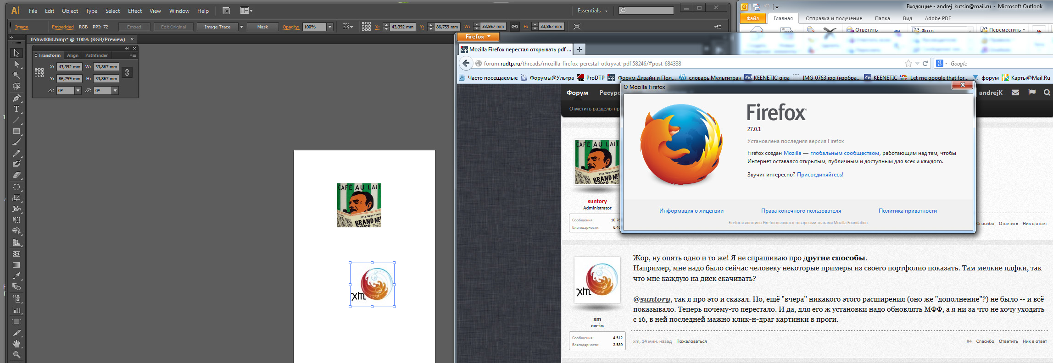Click the Присоединяйтесь! link
Viewport: 1053px width, 363px height.
(x=820, y=175)
